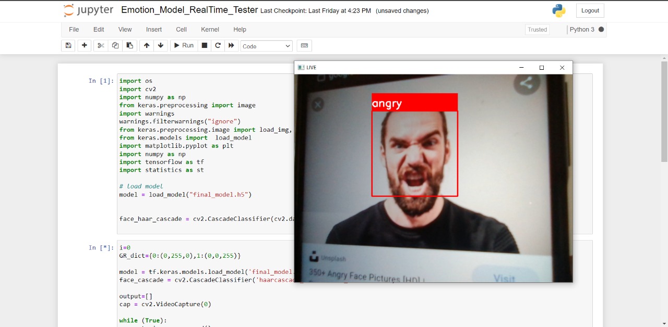Move selected cell down arrow

[161, 46]
